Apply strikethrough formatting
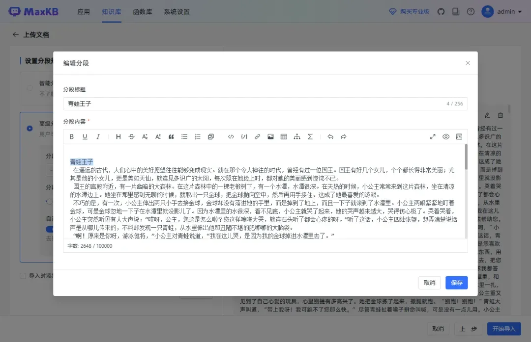This screenshot has width=531, height=342. [131, 136]
